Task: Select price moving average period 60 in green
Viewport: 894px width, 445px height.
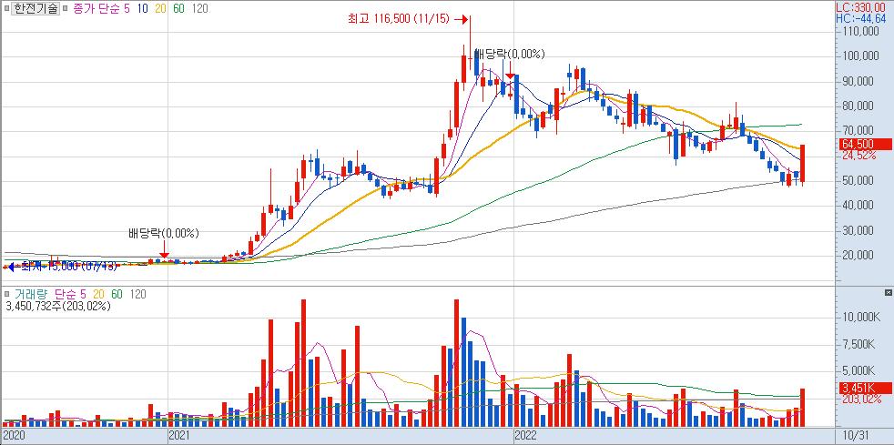Action: point(179,8)
